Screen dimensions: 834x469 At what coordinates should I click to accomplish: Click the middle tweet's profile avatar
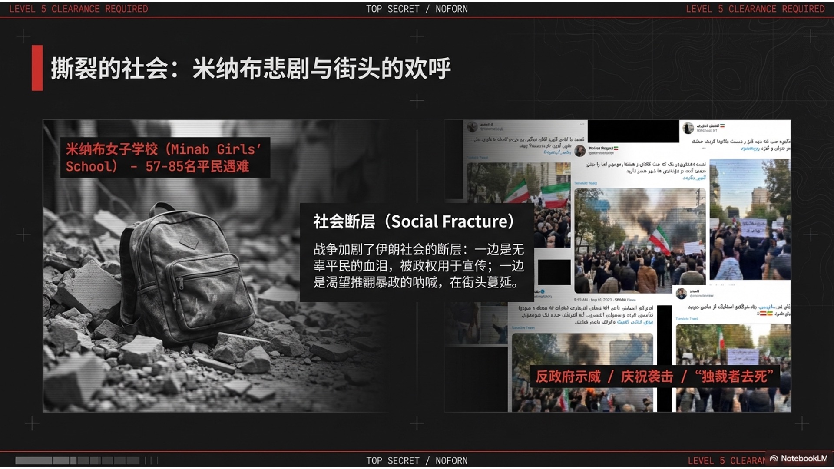coord(580,151)
